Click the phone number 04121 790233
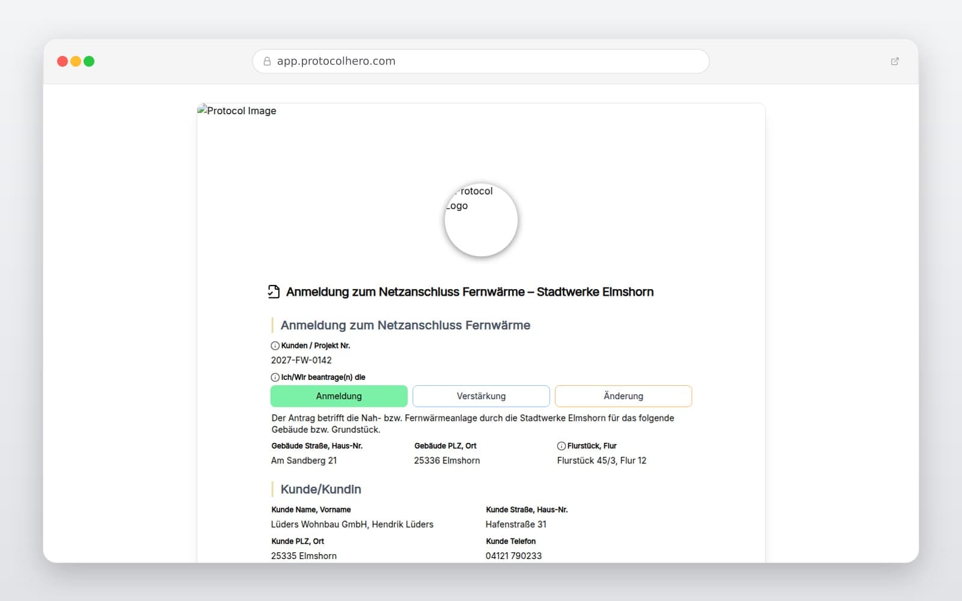Viewport: 962px width, 601px height. [x=513, y=556]
